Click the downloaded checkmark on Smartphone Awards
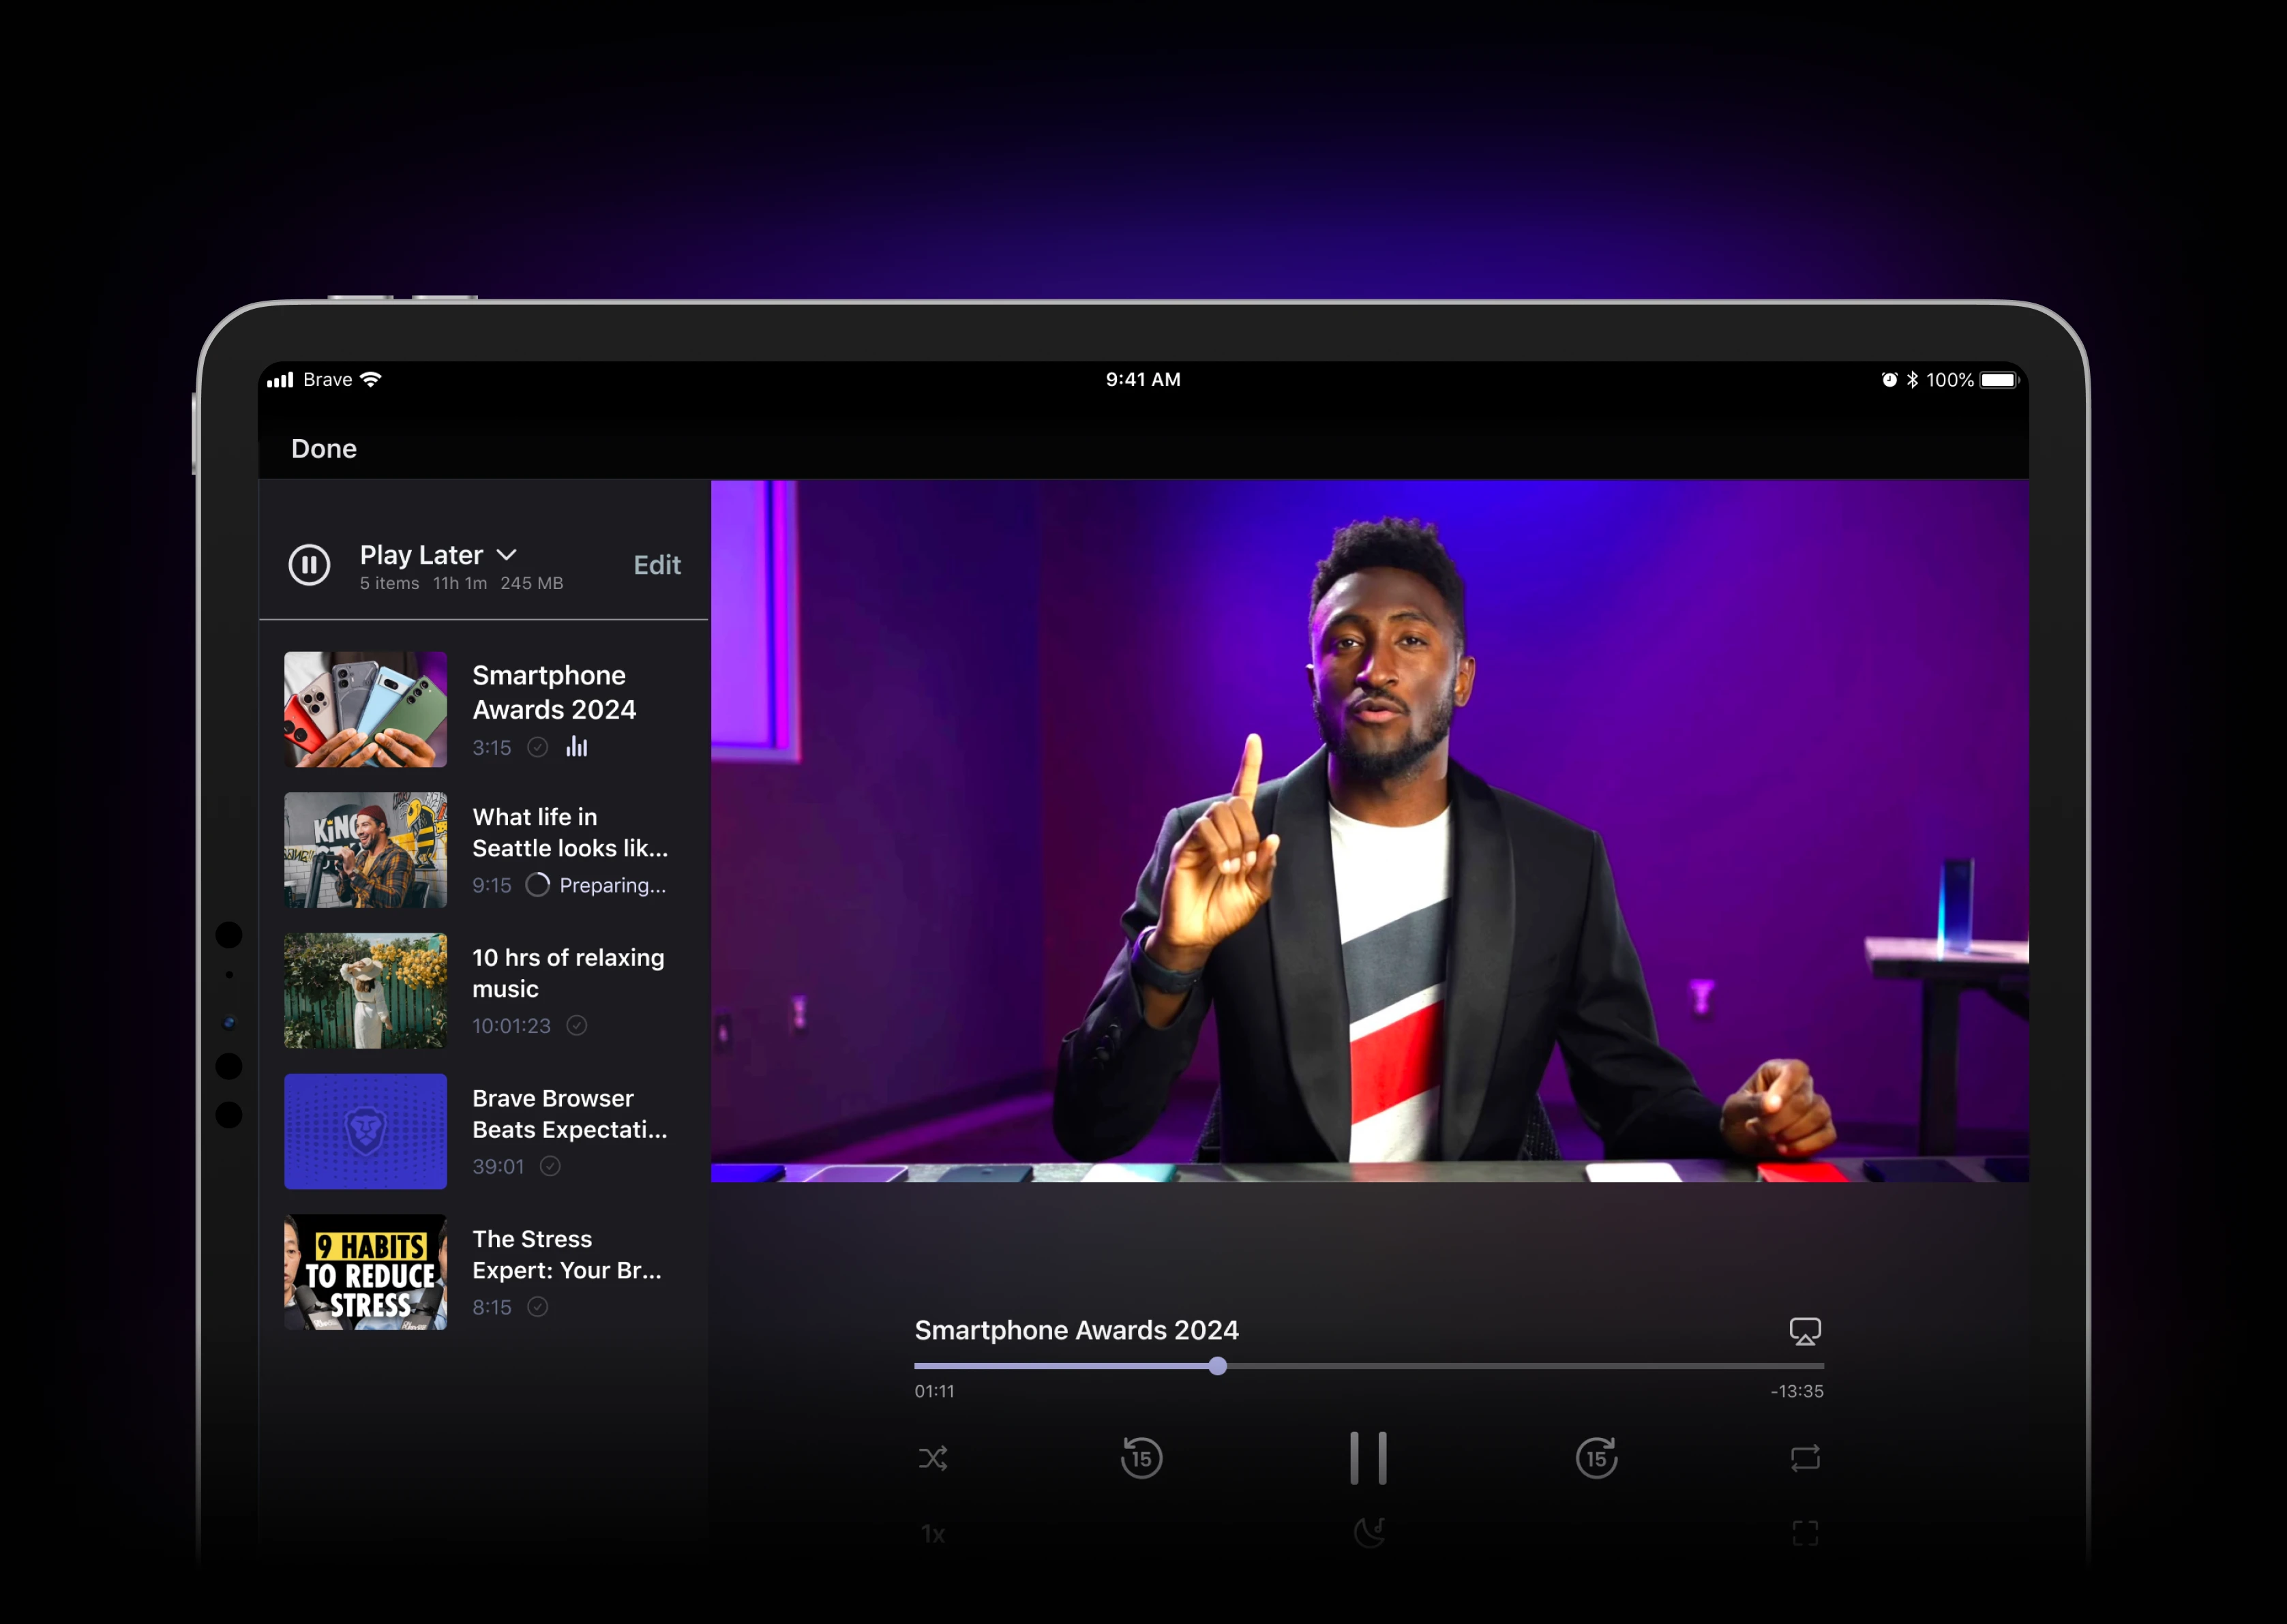 tap(538, 748)
